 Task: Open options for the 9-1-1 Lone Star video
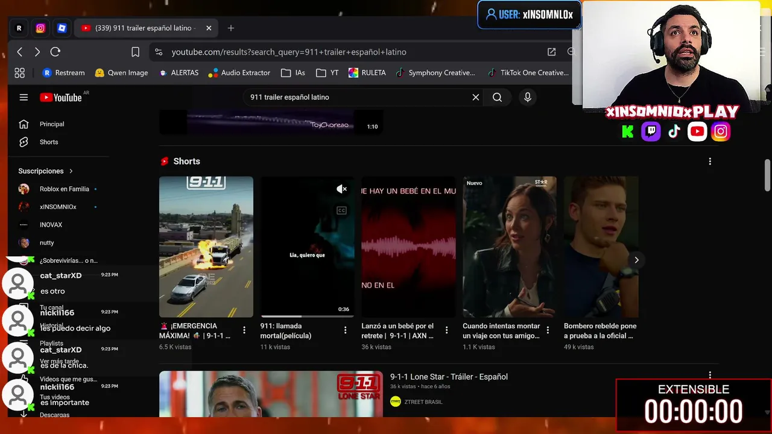pos(710,376)
